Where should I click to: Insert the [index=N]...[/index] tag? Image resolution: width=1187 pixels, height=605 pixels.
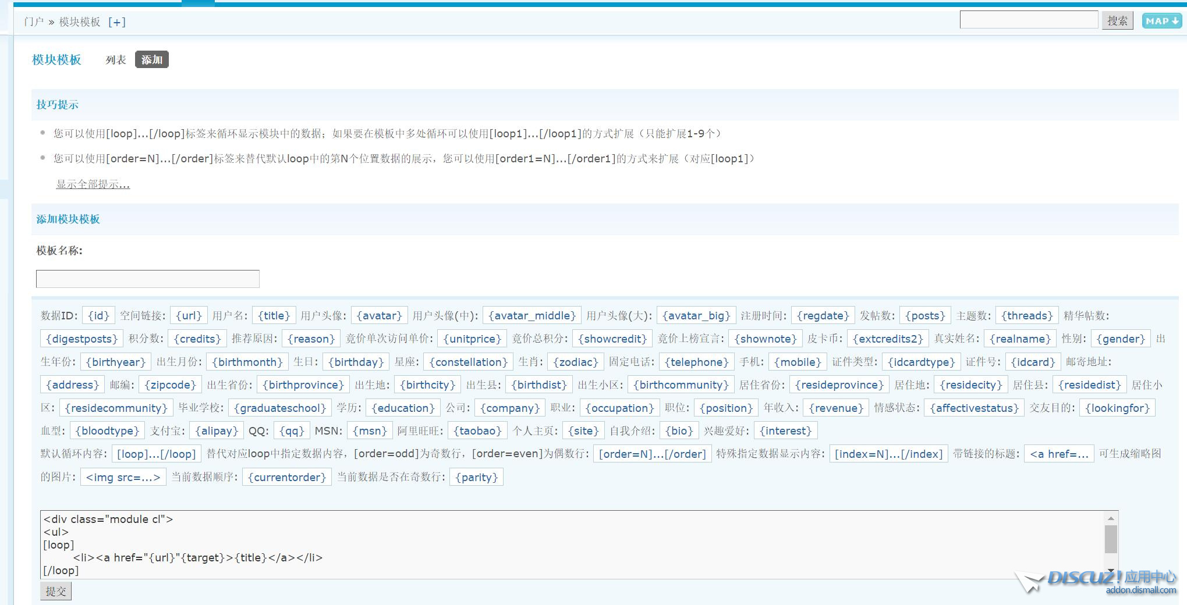tap(888, 454)
